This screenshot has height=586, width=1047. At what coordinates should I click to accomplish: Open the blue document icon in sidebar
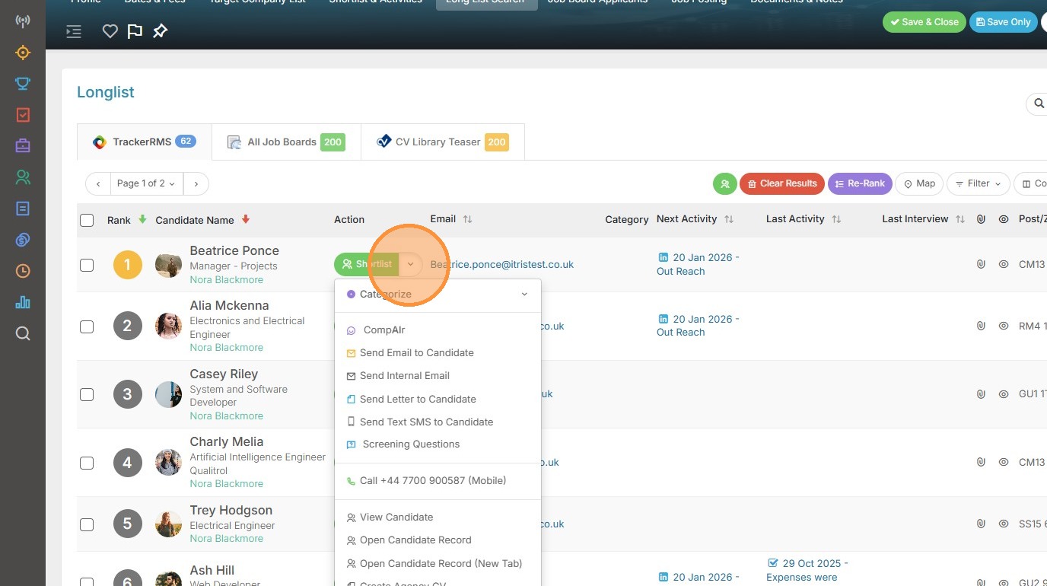coord(23,209)
